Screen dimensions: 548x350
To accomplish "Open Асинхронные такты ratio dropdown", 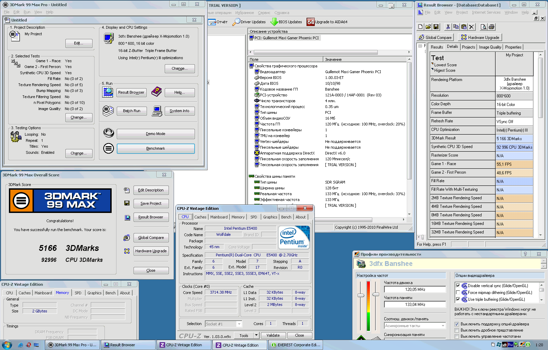I will (443, 326).
